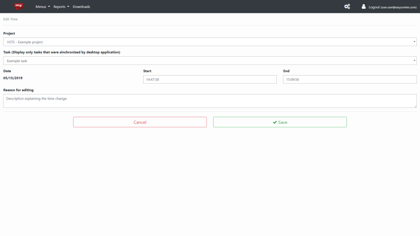The height and width of the screenshot is (236, 420).
Task: Click the Reason for editing label
Action: click(18, 90)
